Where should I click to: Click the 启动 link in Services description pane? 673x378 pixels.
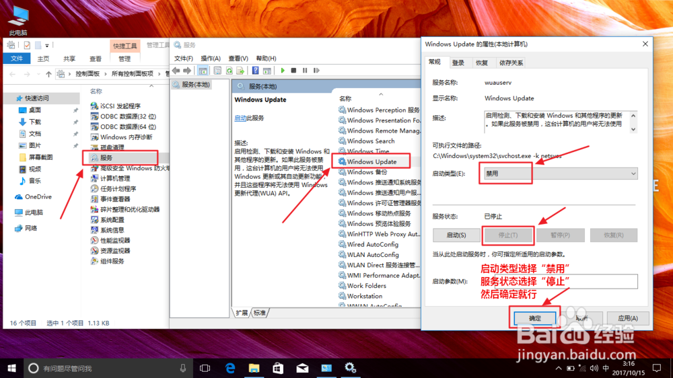(240, 118)
